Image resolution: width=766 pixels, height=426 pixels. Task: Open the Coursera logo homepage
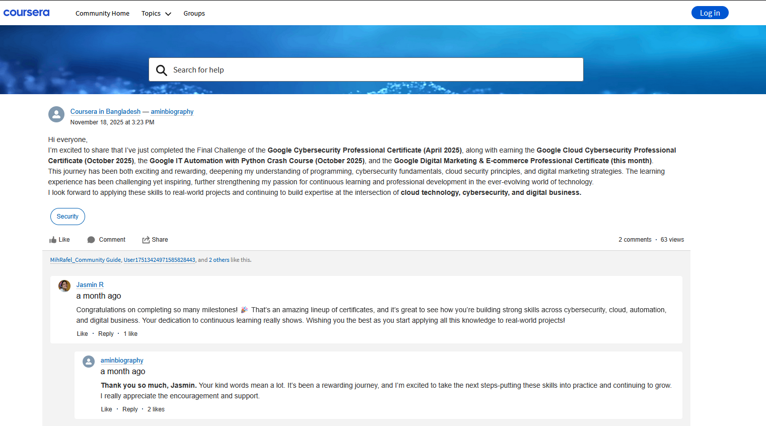pos(27,13)
